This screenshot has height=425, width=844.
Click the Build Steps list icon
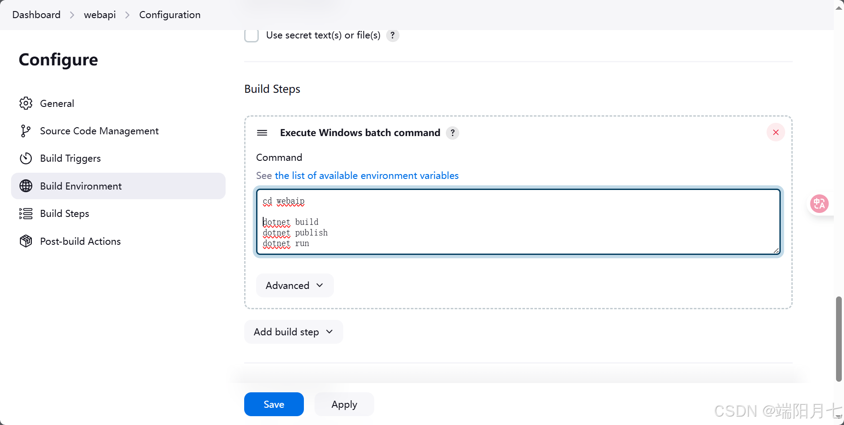(26, 214)
